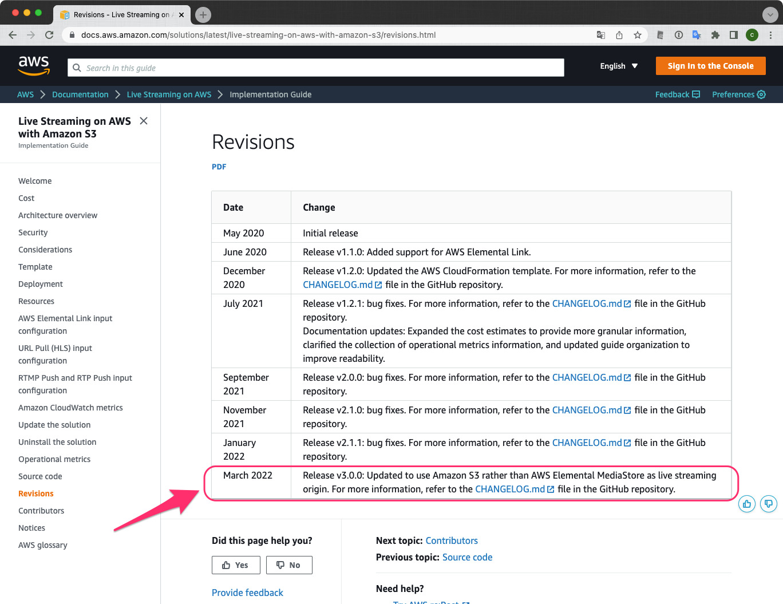
Task: Click the Google Translate extension icon
Action: pyautogui.click(x=697, y=35)
